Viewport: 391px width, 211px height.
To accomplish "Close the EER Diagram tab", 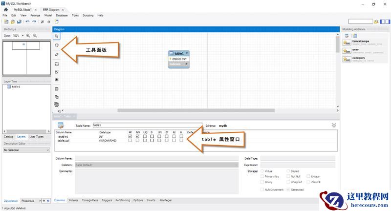I will (63, 10).
